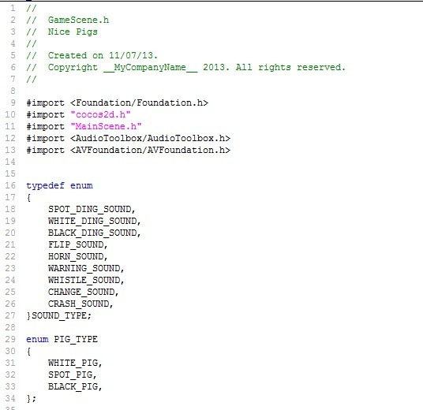This screenshot has height=410, width=423.
Task: Click the opening brace on line 30
Action: click(28, 352)
